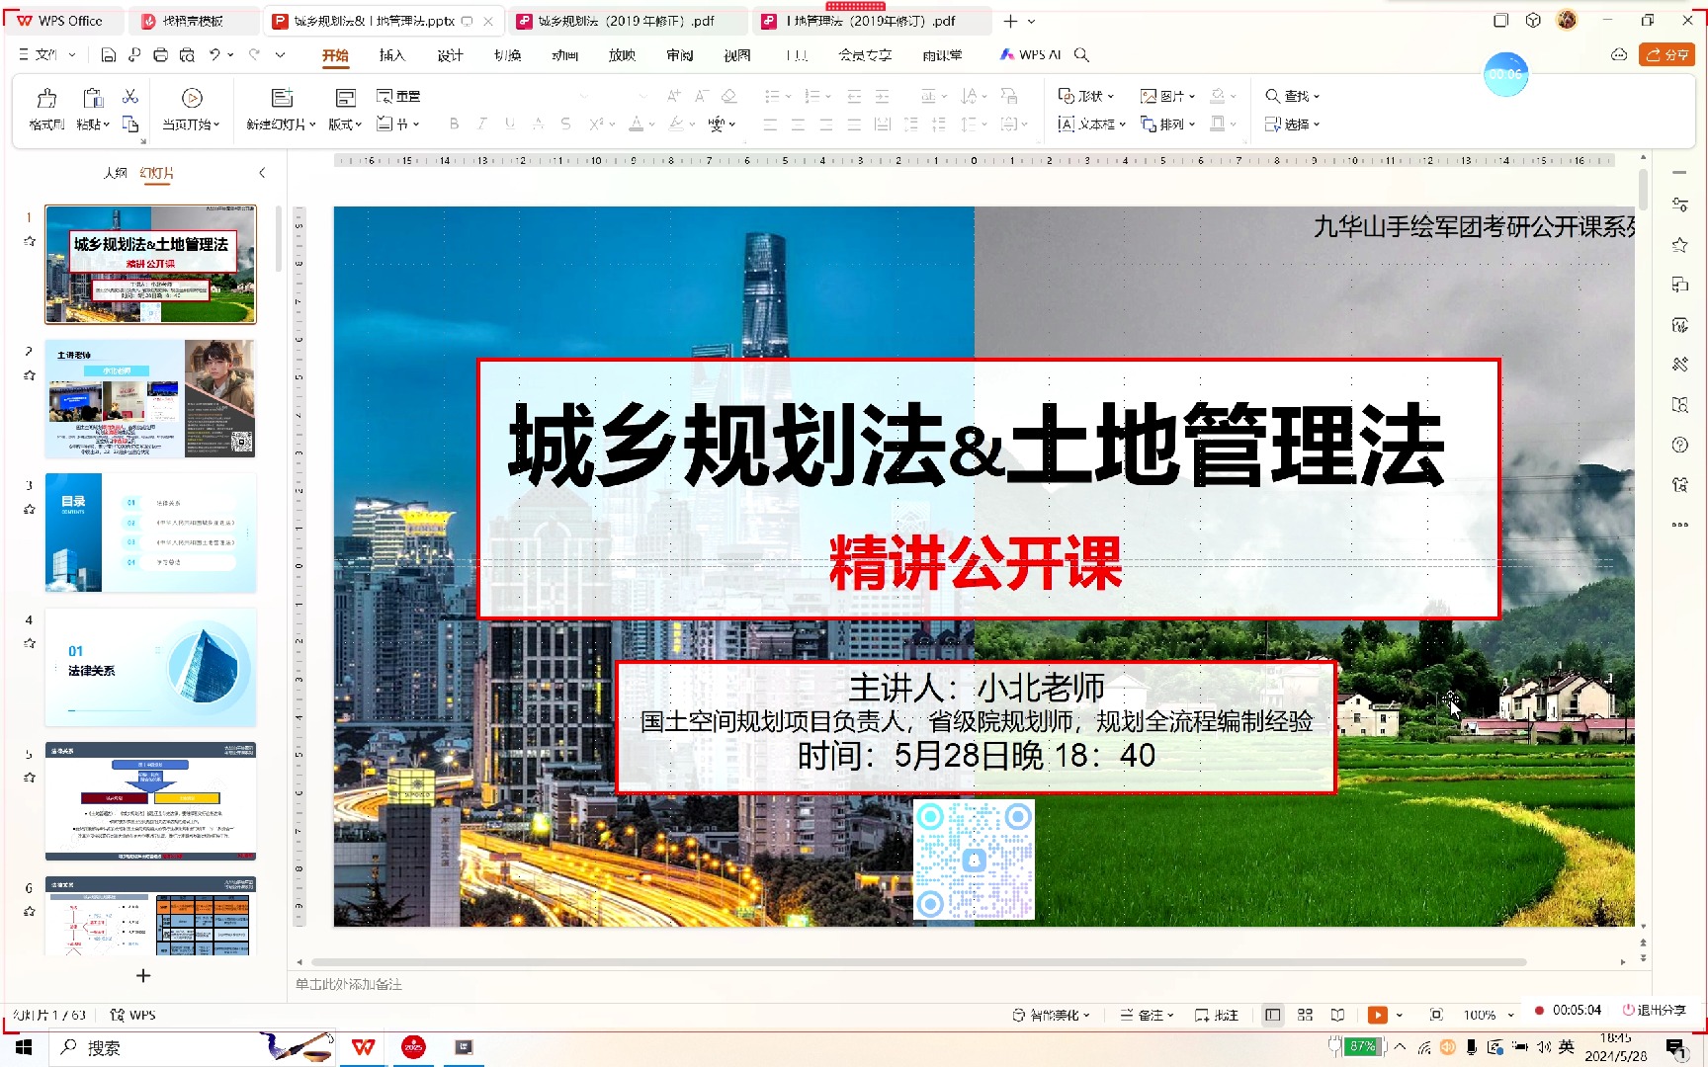The height and width of the screenshot is (1067, 1708).
Task: Click Exit Sharing (退出分享) button
Action: (x=1654, y=1010)
